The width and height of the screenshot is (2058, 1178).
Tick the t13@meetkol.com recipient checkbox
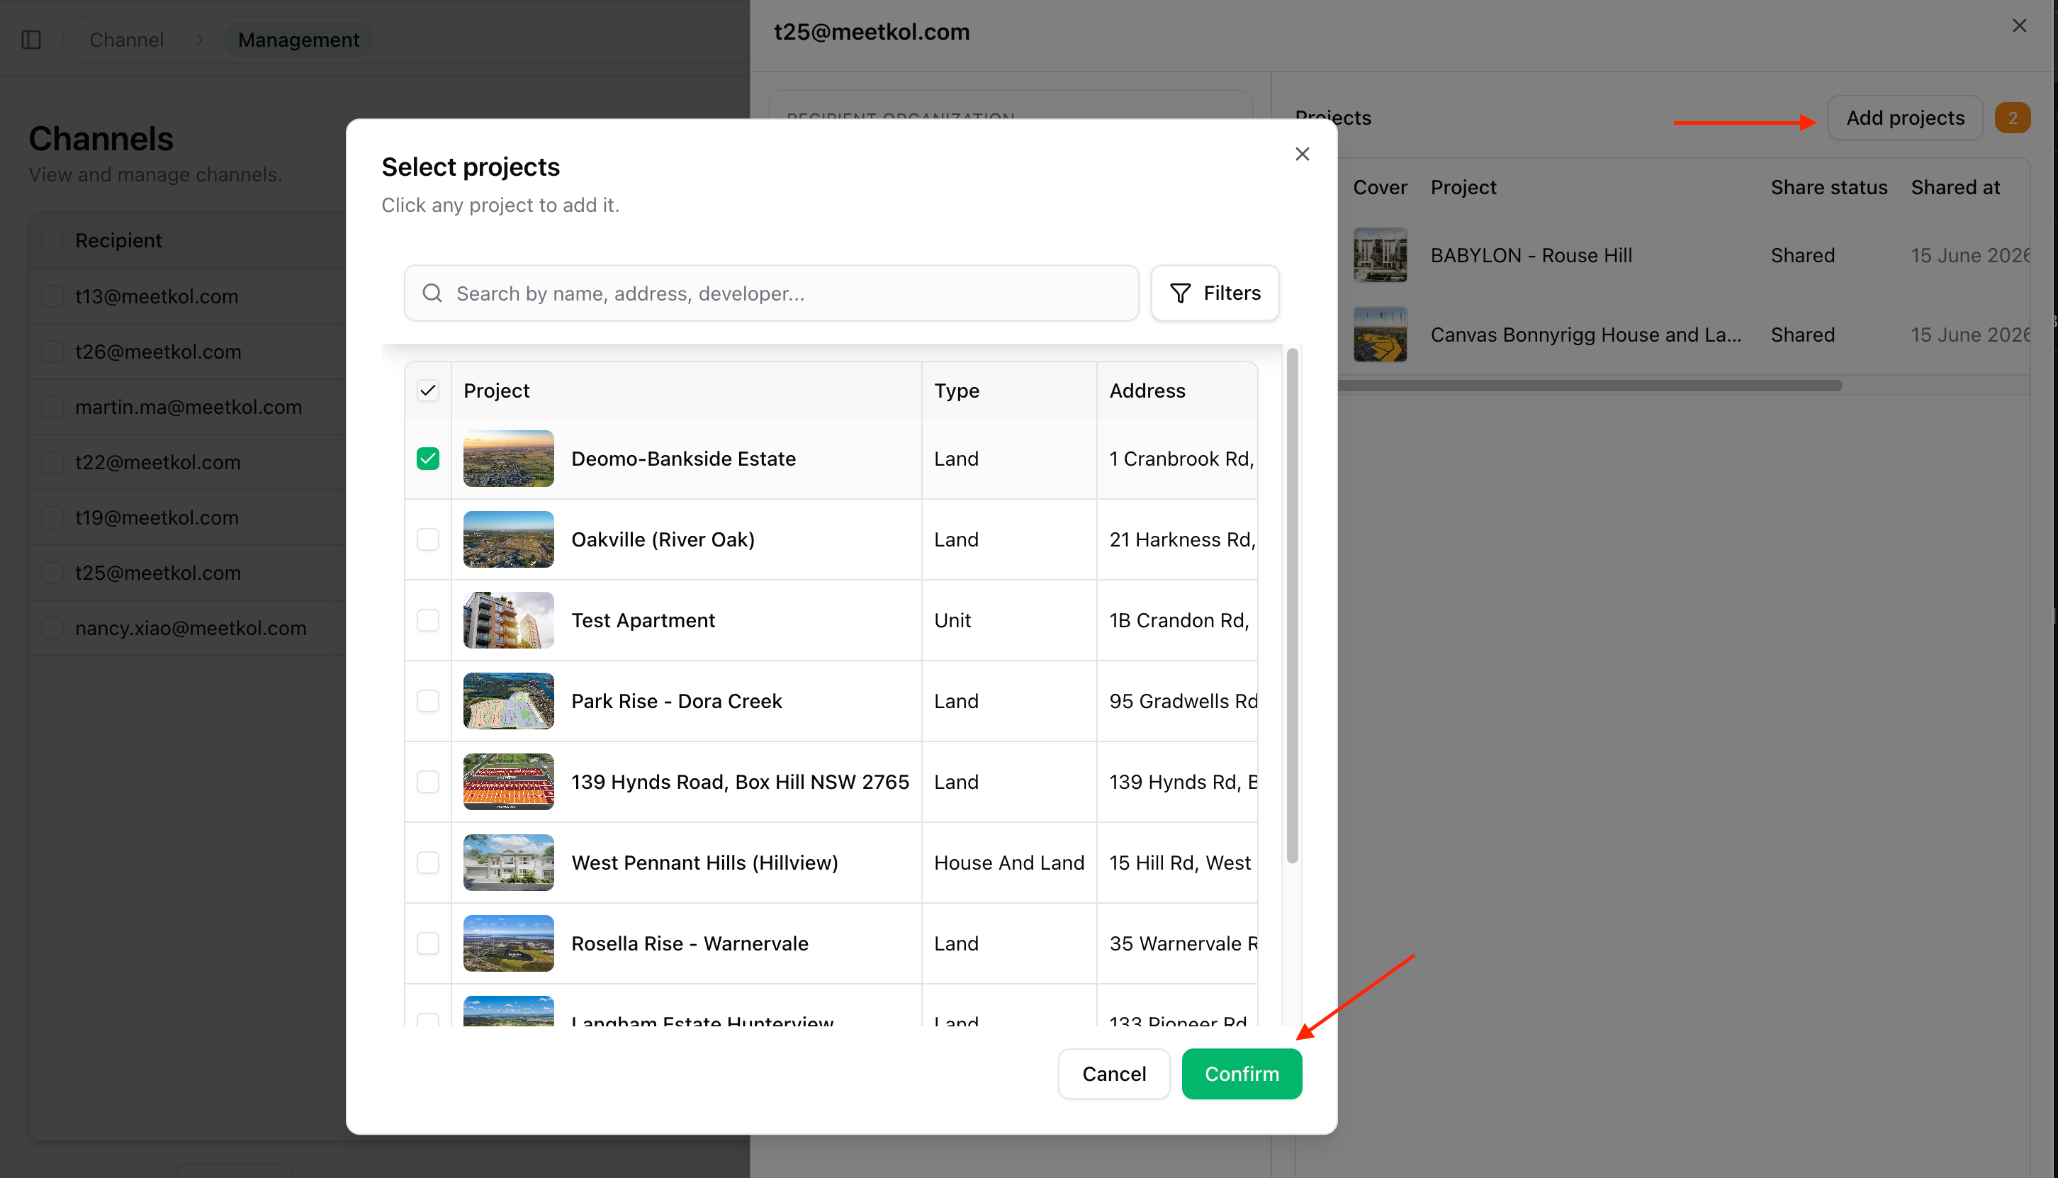point(52,296)
